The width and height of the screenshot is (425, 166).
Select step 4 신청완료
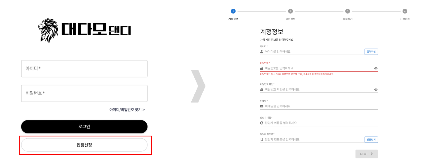click(x=405, y=11)
